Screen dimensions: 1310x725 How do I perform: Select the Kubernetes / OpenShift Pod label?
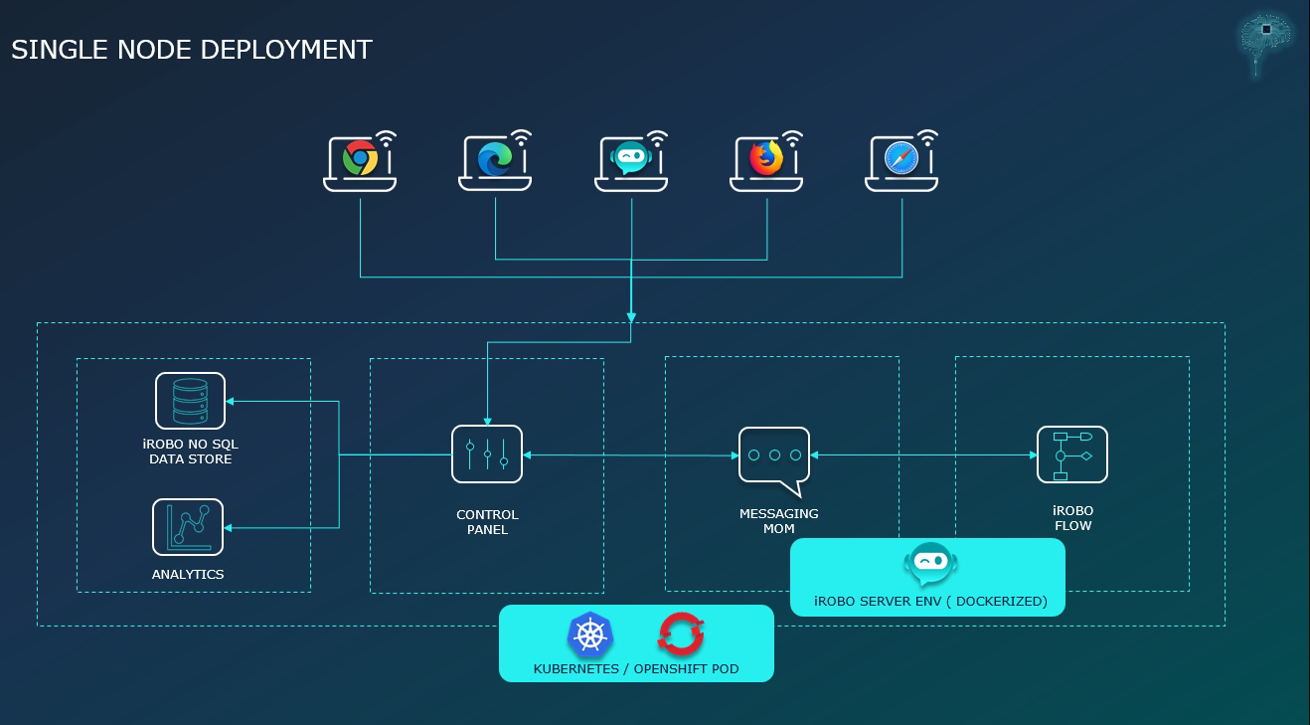point(636,669)
